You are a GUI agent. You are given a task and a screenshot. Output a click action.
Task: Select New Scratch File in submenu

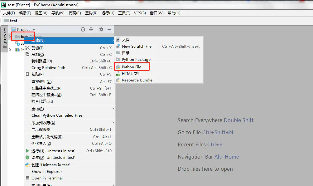(159, 46)
